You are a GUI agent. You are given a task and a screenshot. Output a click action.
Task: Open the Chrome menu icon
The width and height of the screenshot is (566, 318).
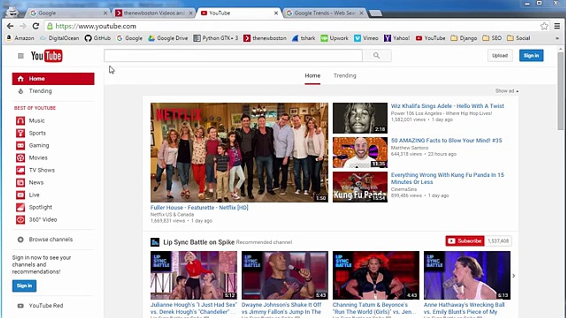click(x=557, y=26)
